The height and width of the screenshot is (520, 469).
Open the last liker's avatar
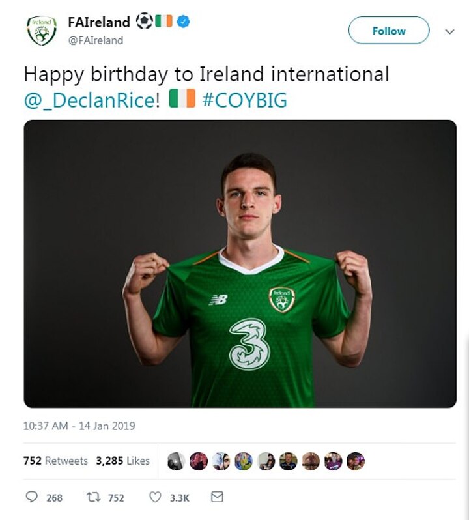point(355,461)
